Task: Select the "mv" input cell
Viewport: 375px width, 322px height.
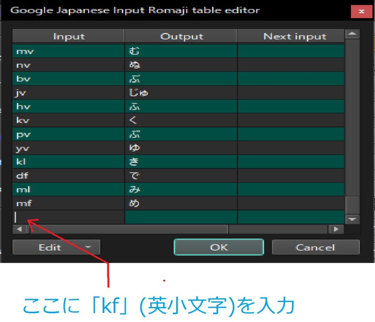Action: coord(68,51)
